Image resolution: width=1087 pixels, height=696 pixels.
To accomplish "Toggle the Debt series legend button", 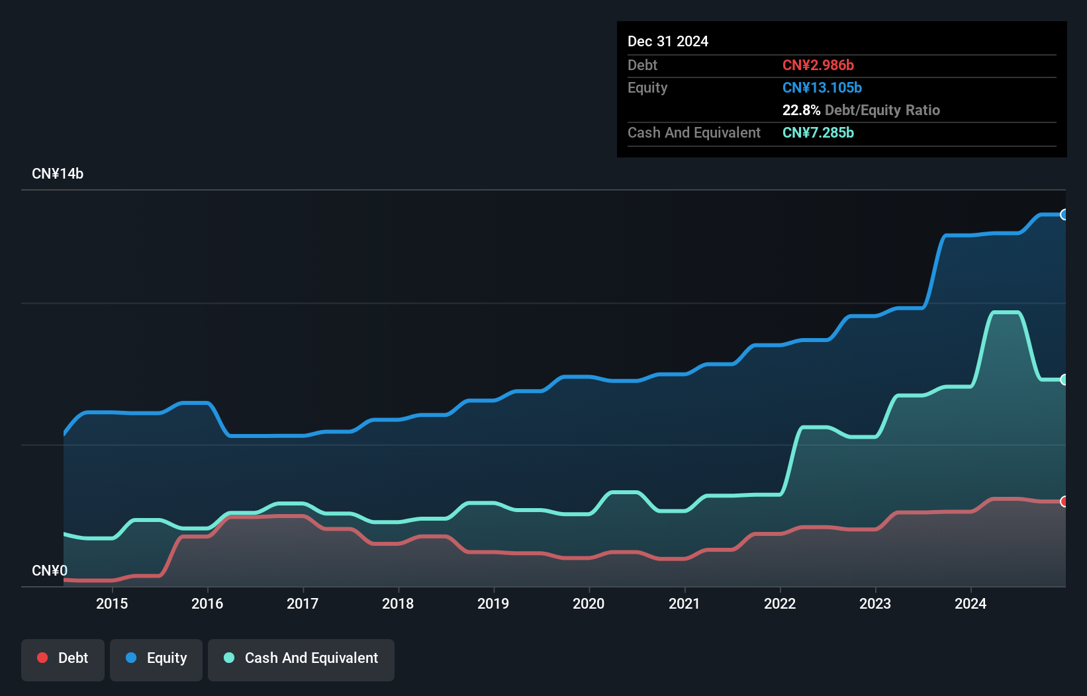I will pyautogui.click(x=63, y=658).
